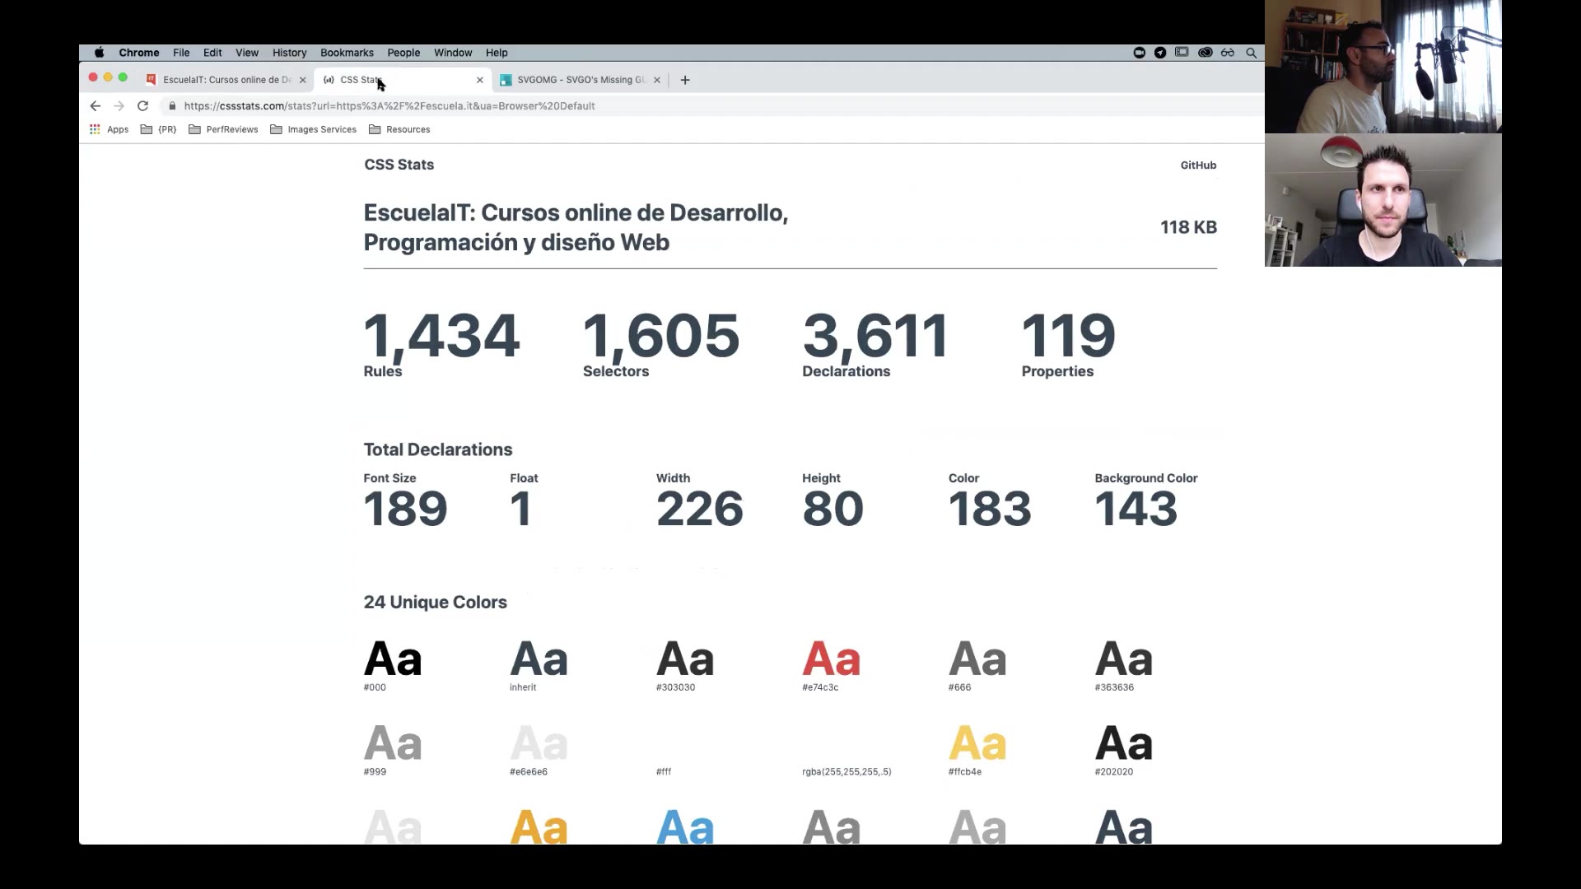Click the cssstats.com URL address field
Image resolution: width=1581 pixels, height=889 pixels.
pos(712,106)
